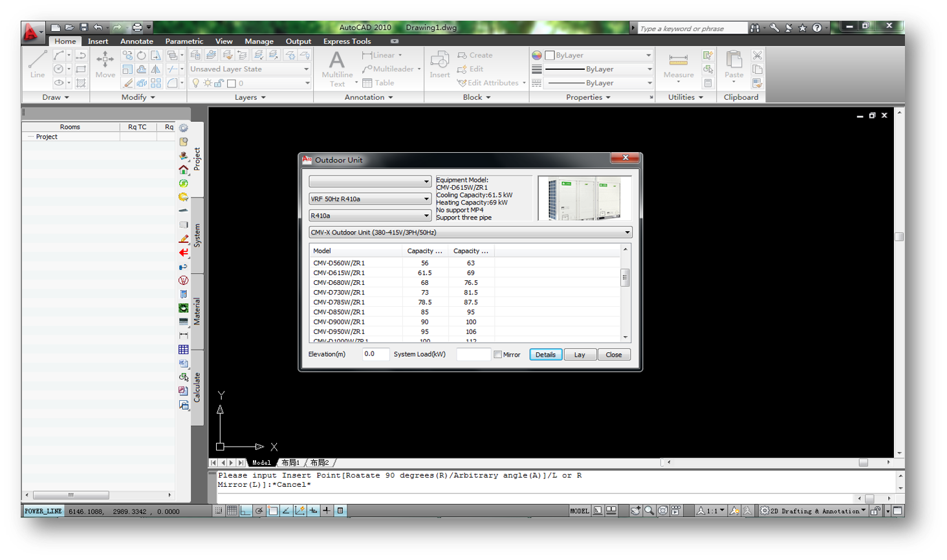The height and width of the screenshot is (560, 947).
Task: Sort the list by Model column header
Action: pyautogui.click(x=356, y=251)
